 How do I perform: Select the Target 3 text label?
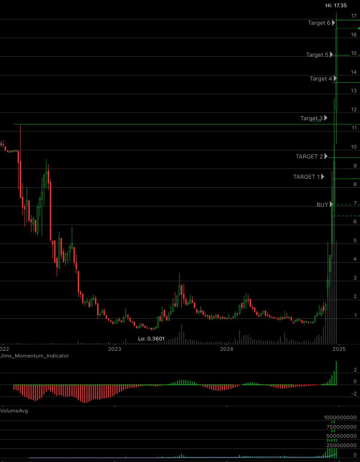pos(311,118)
